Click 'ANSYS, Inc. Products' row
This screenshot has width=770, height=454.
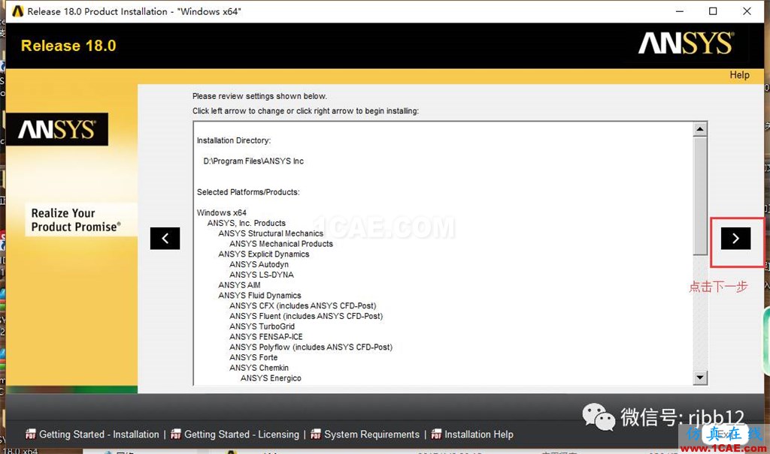[246, 223]
